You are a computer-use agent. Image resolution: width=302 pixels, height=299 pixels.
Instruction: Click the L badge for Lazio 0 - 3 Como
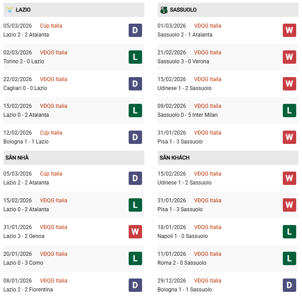135,258
